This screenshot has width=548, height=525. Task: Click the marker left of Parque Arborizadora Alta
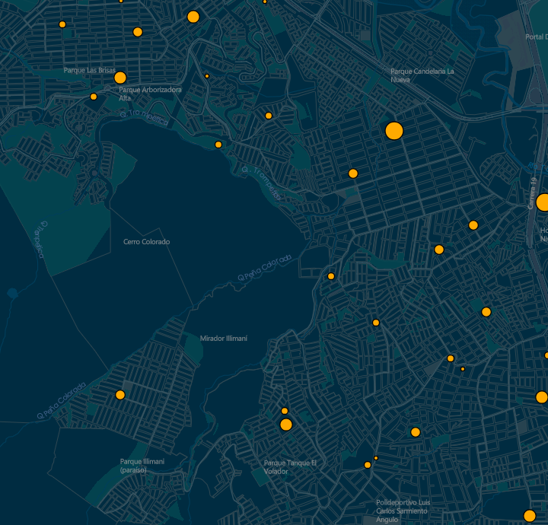94,97
